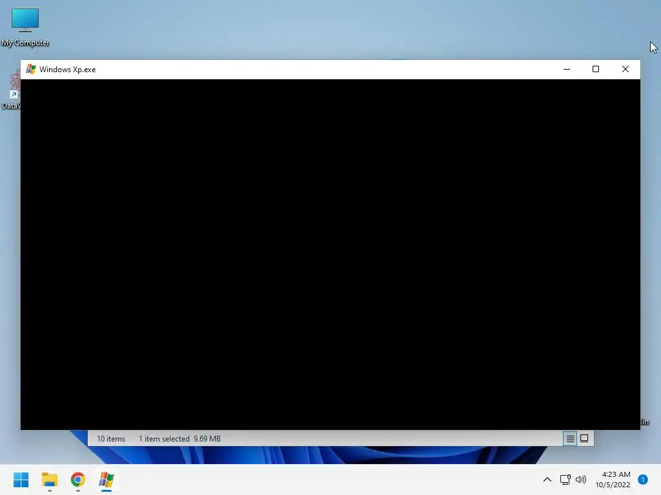Select the Windows Xp.exe taskbar icon
This screenshot has height=495, width=661.
(x=107, y=480)
